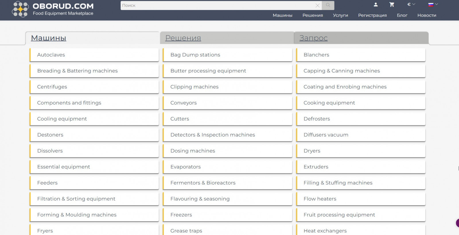Screen dimensions: 459x235
Task: Open the Dissolvers category
Action: [x=94, y=151]
